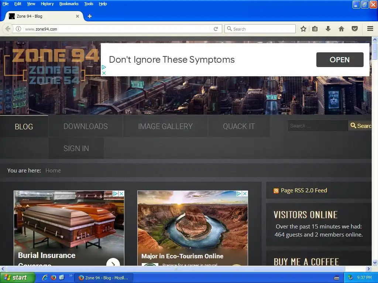
Task: Click the RSS feed icon
Action: [x=276, y=191]
